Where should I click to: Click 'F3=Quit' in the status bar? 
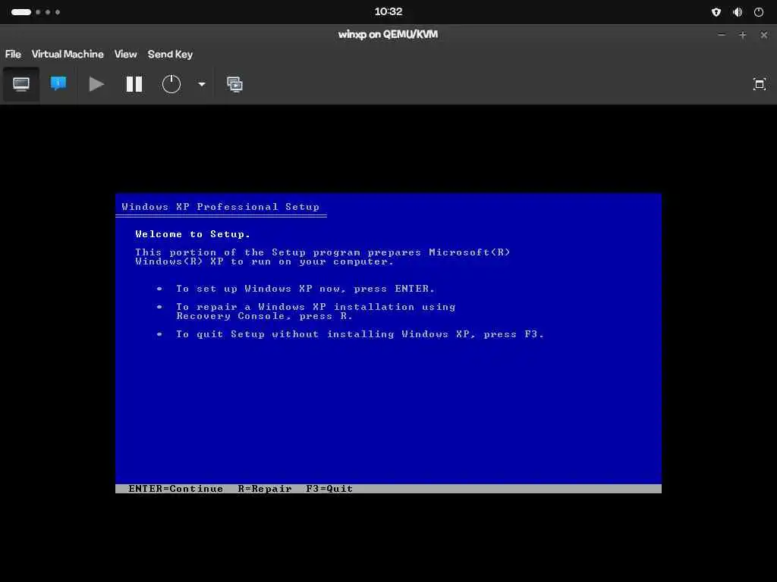click(329, 489)
